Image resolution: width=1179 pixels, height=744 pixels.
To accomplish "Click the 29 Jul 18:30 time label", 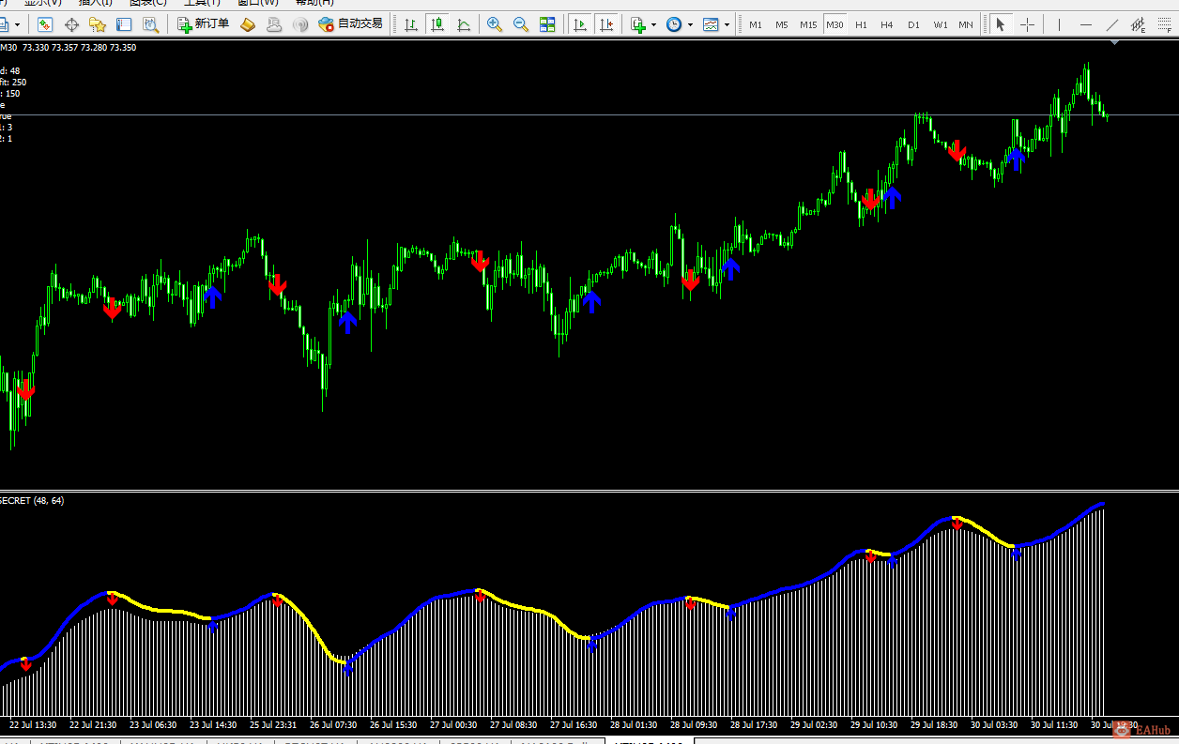I will (x=934, y=725).
